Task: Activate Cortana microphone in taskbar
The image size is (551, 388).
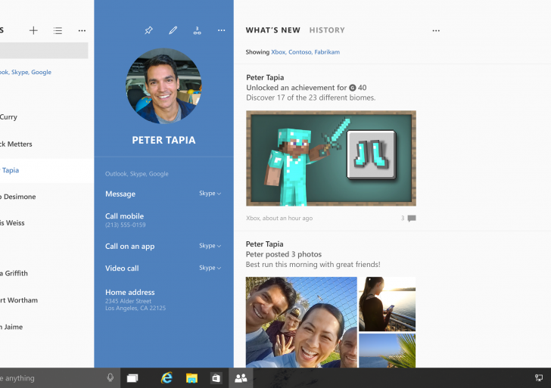Action: tap(110, 378)
